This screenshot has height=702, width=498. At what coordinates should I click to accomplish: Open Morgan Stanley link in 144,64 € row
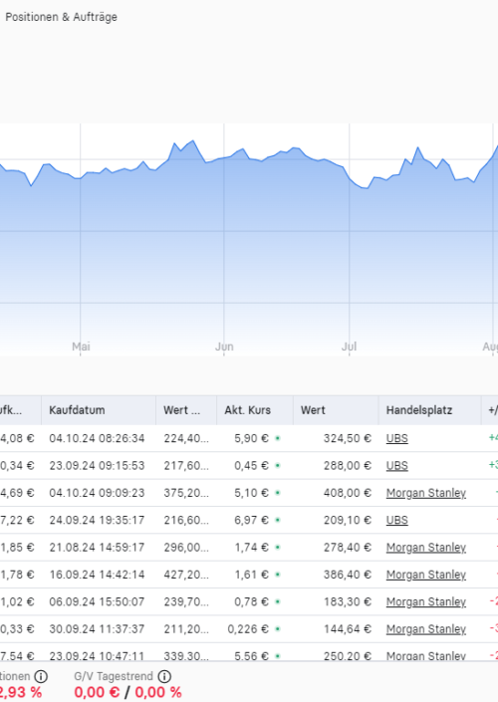pos(426,629)
